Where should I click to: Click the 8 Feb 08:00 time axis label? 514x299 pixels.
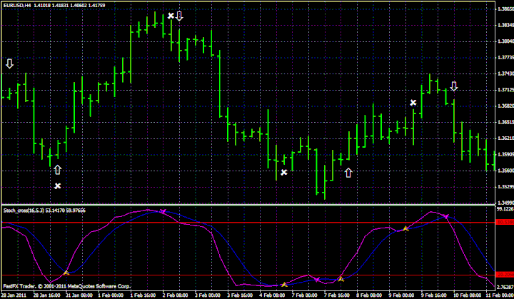click(369, 295)
